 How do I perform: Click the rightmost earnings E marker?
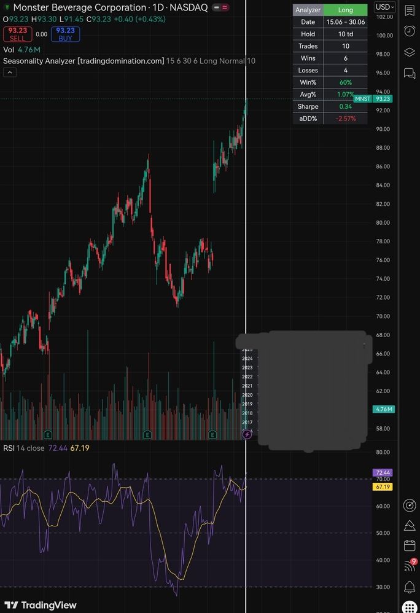point(212,434)
